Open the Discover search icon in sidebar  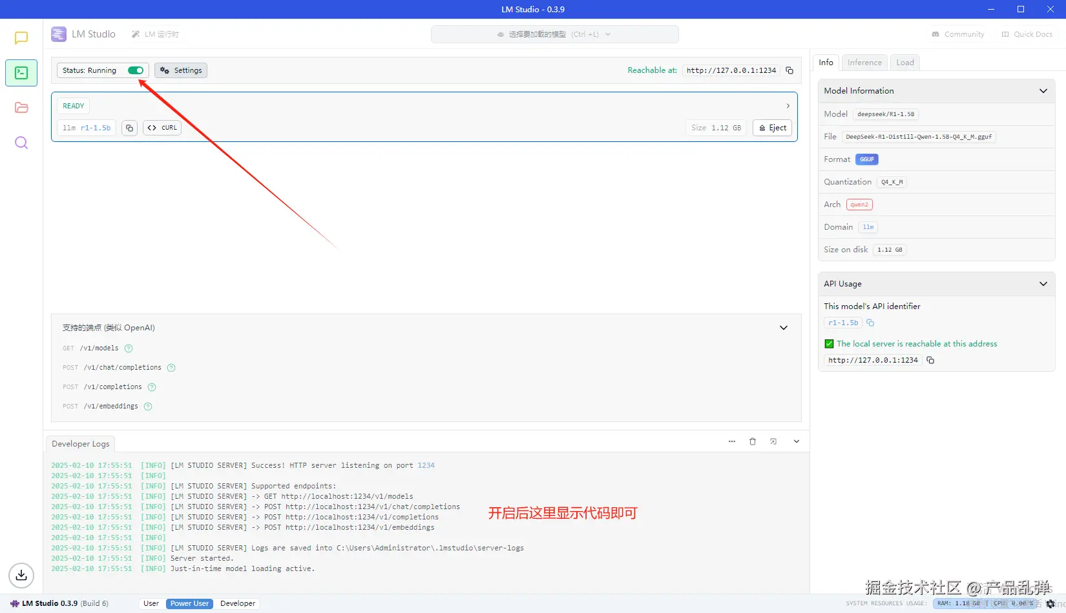21,143
